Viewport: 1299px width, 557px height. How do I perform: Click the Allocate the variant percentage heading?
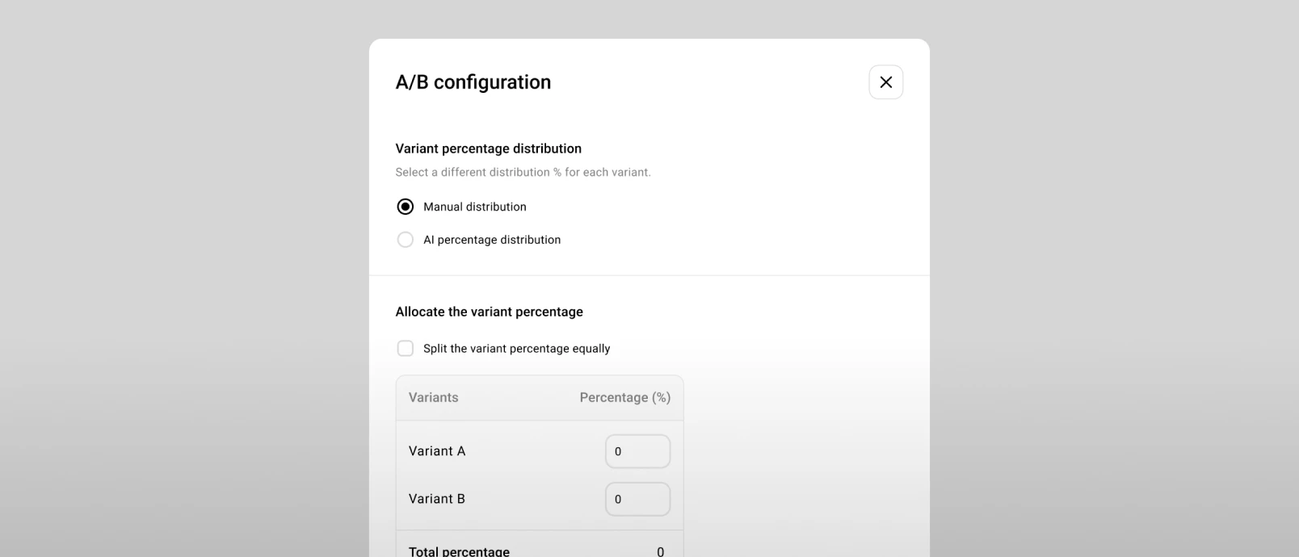point(490,312)
